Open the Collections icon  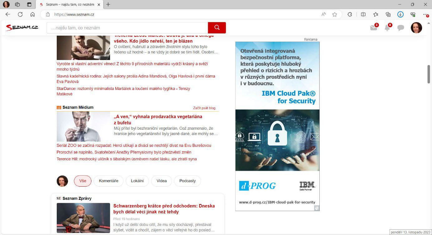[388, 14]
